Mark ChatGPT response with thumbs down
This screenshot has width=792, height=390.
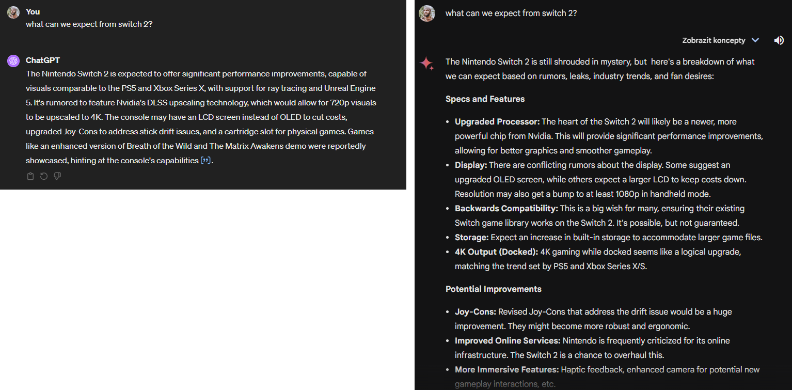(57, 177)
